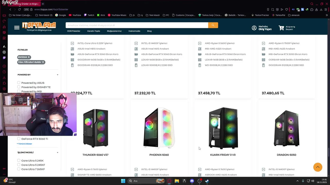This screenshot has width=330, height=185.
Task: Click the itopya.com logo
Action: coord(39,26)
